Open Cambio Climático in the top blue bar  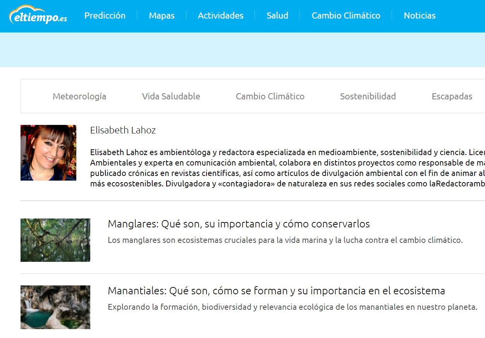(346, 15)
